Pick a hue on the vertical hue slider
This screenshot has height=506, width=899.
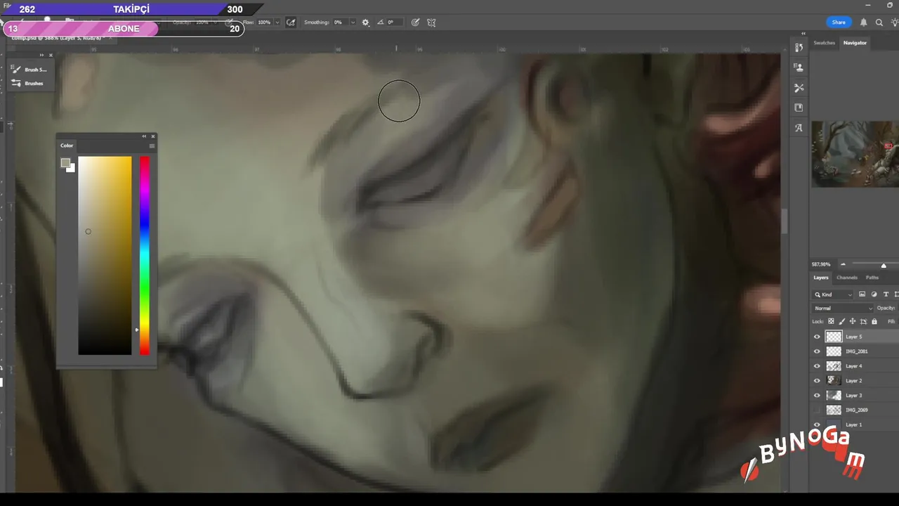coord(144,255)
